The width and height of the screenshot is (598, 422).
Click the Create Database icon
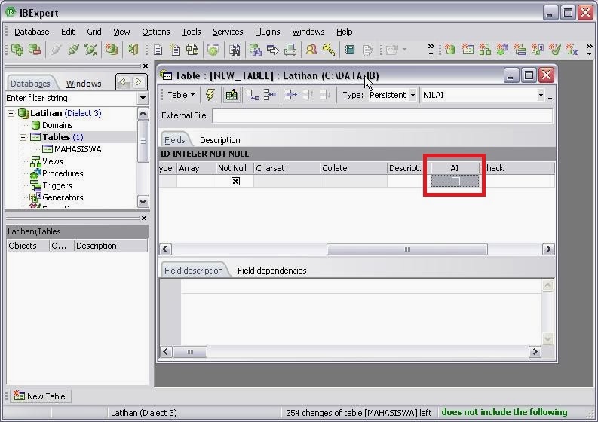coord(112,50)
